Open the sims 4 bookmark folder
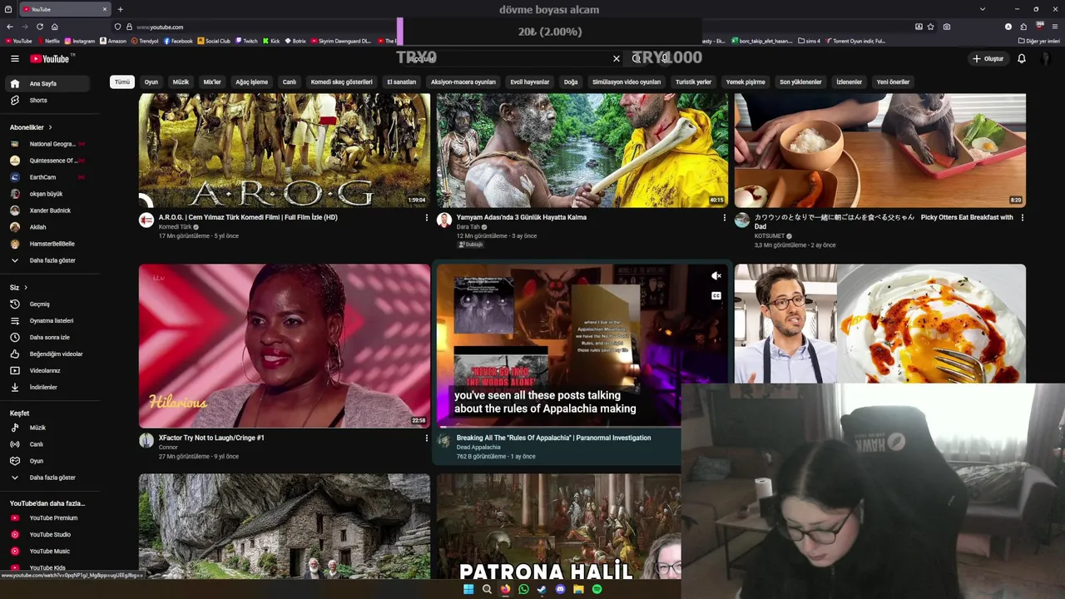This screenshot has width=1065, height=599. point(809,41)
